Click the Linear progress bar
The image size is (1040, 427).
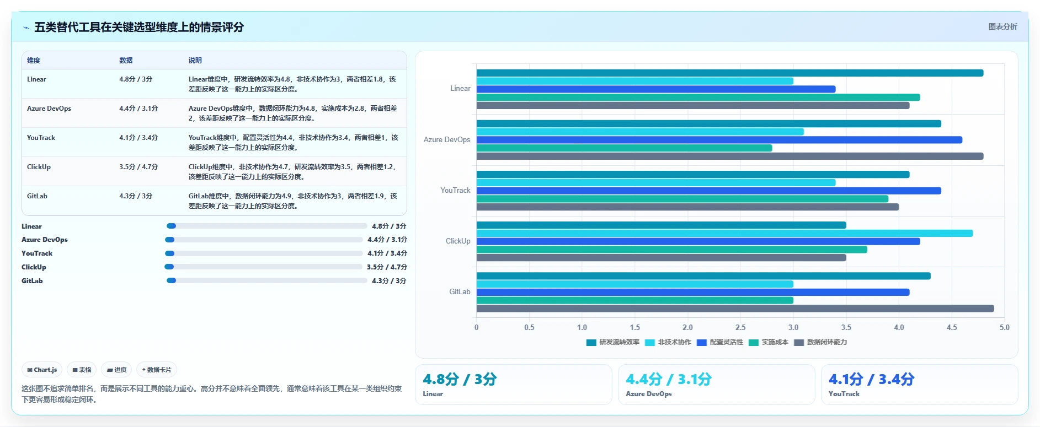[267, 226]
